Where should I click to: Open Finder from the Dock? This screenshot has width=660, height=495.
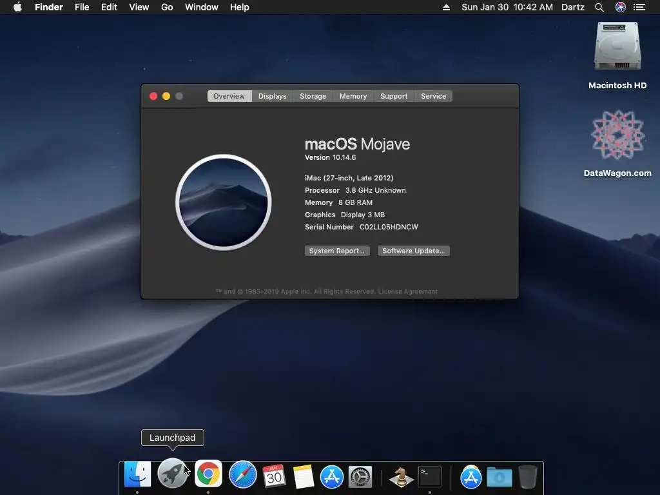coord(137,474)
